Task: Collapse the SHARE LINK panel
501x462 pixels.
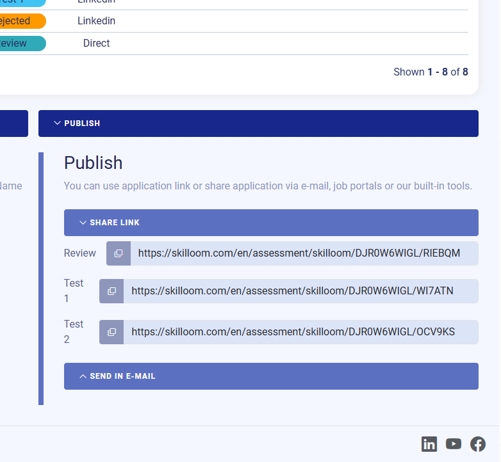Action: point(271,223)
